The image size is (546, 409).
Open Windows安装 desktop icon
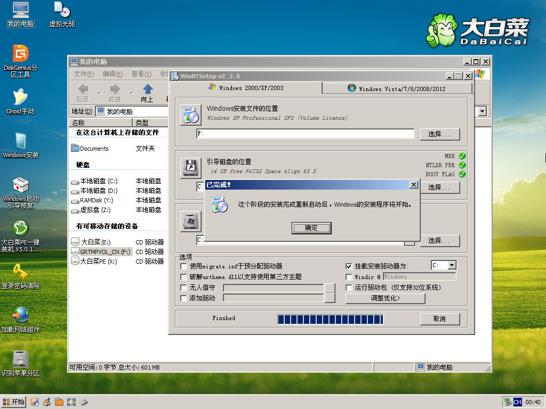point(20,142)
